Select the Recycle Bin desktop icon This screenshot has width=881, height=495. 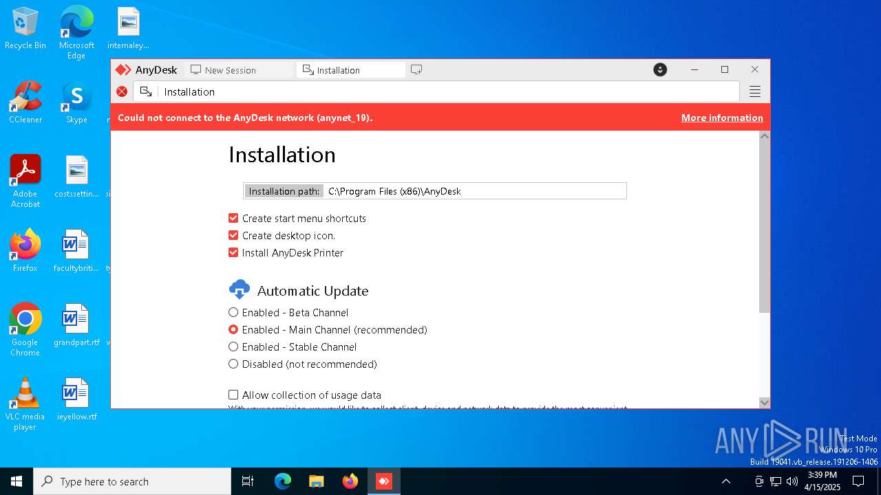click(x=25, y=28)
